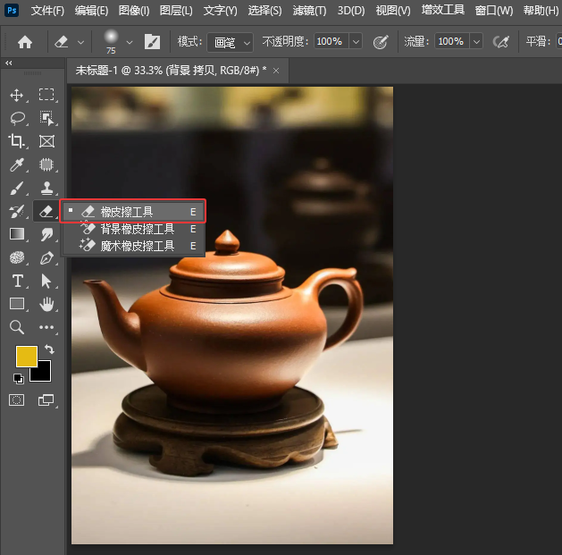Select the Clone Stamp tool
Viewport: 562px width, 555px height.
pos(46,188)
